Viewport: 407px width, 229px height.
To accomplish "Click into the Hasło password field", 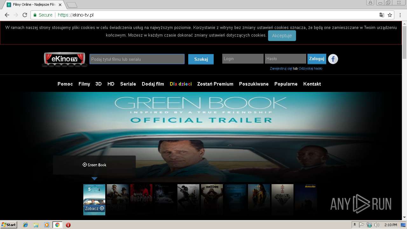I will coord(286,59).
